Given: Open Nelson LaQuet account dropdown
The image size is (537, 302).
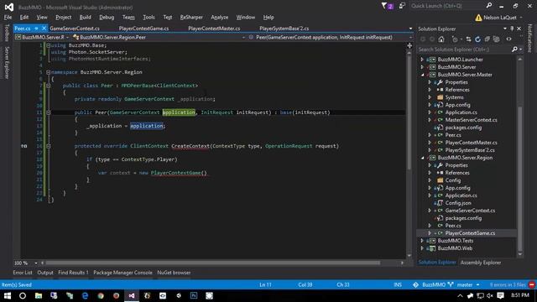Looking at the screenshot, I should (503, 18).
